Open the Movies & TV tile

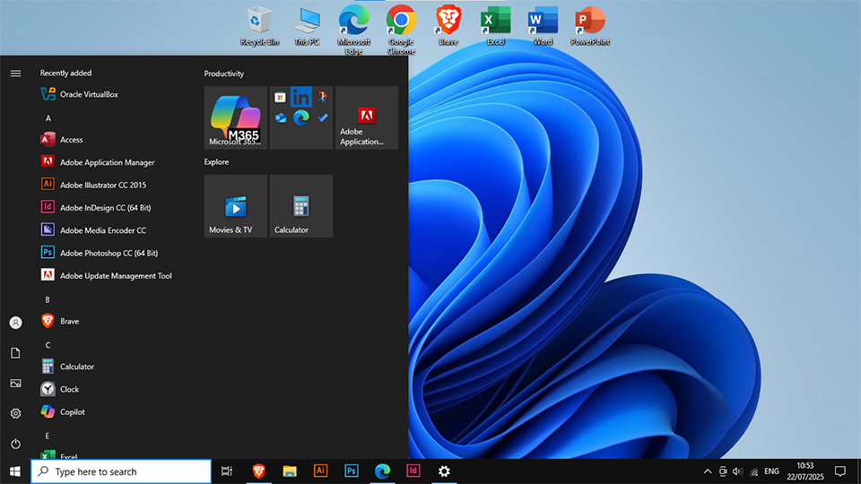[236, 206]
